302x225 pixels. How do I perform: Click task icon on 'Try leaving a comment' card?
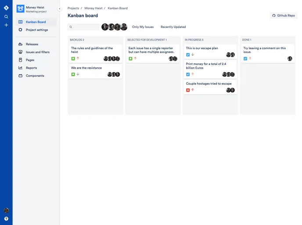pyautogui.click(x=245, y=58)
